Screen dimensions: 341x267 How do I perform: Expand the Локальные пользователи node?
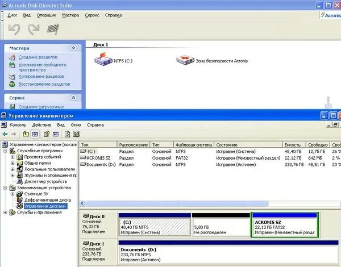(x=13, y=169)
